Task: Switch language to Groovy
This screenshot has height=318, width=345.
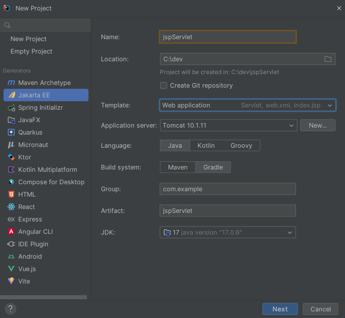Action: [x=241, y=145]
